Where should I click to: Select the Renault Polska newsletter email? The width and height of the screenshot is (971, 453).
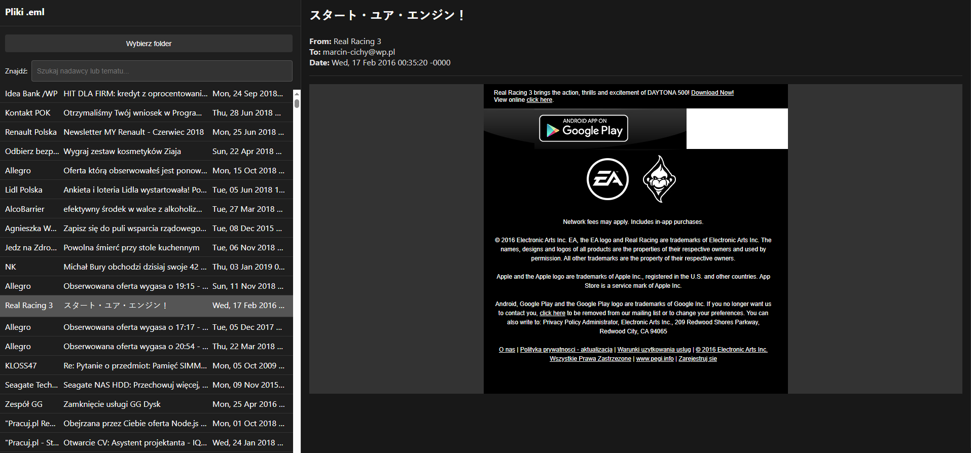coord(147,132)
